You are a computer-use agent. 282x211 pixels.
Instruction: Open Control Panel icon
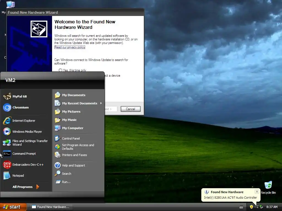pos(58,138)
